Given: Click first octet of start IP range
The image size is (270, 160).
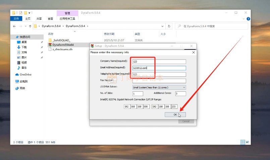Looking at the screenshot, I should click(x=127, y=106).
